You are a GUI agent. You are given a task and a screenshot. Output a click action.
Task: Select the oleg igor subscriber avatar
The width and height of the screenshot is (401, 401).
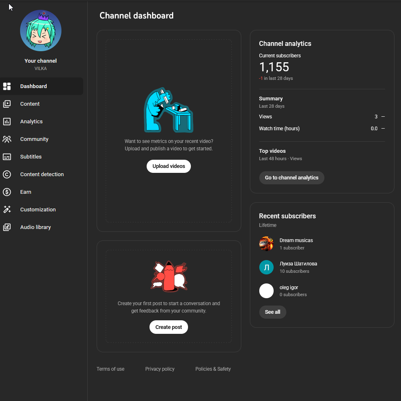(x=266, y=291)
